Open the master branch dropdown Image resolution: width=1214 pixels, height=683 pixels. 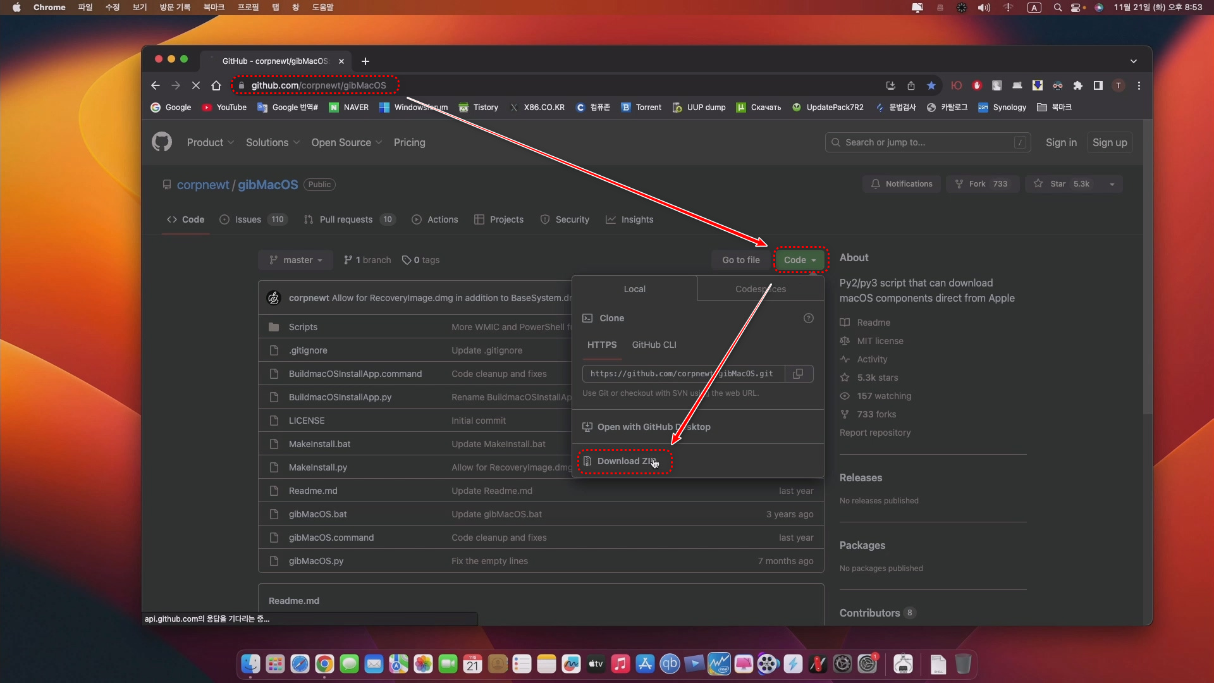click(x=295, y=260)
